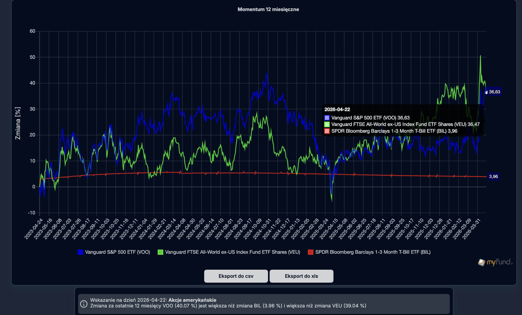Click the blue VOO legend swatch
Image resolution: width=522 pixels, height=315 pixels.
tap(80, 252)
